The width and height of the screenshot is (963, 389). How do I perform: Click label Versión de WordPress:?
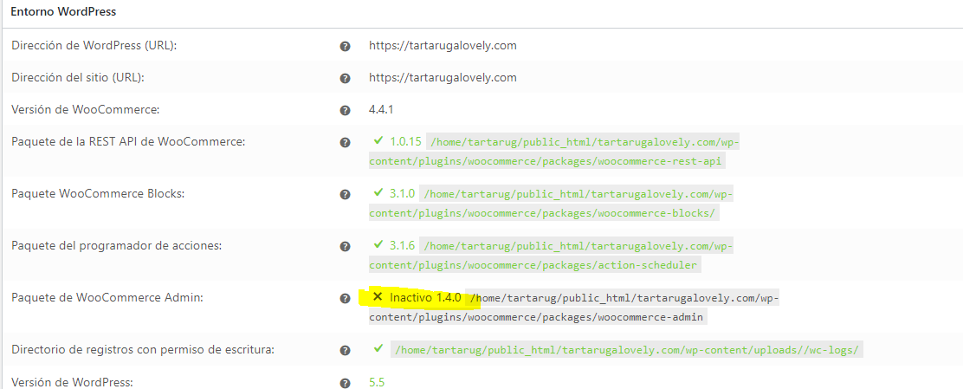tap(72, 382)
